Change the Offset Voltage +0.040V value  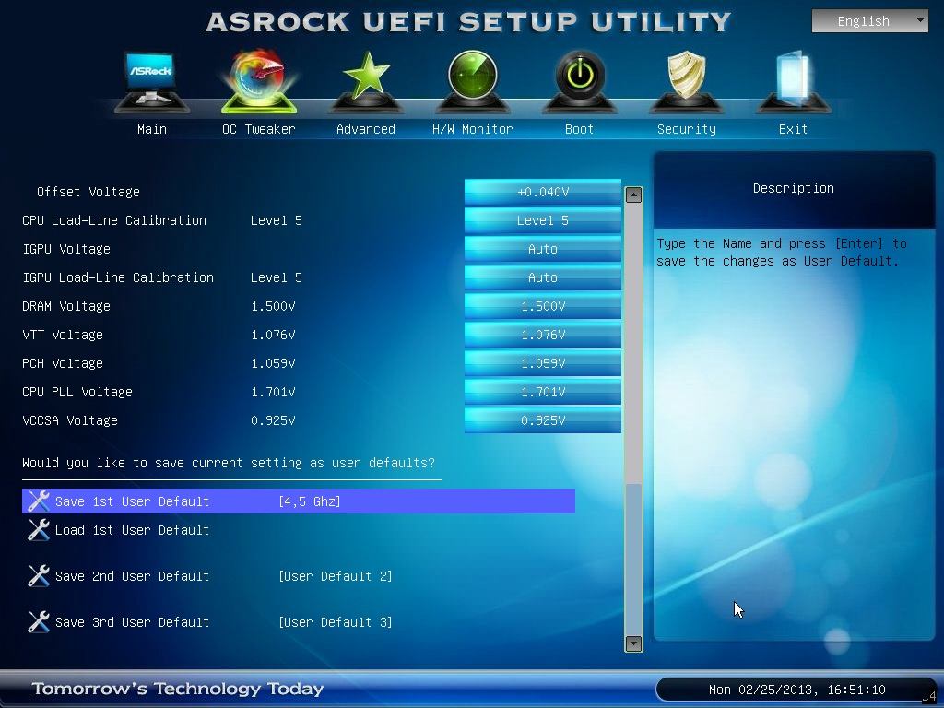(x=543, y=192)
